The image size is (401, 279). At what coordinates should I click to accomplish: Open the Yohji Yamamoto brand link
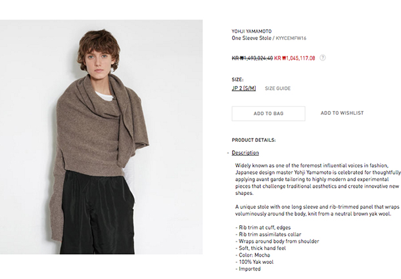tap(252, 31)
